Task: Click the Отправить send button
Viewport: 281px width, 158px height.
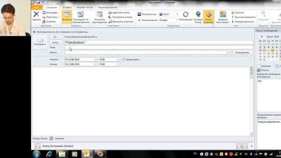Action: [40, 42]
